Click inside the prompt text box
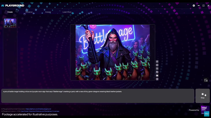Viewport: 211px width, 118px height. pyautogui.click(x=98, y=96)
